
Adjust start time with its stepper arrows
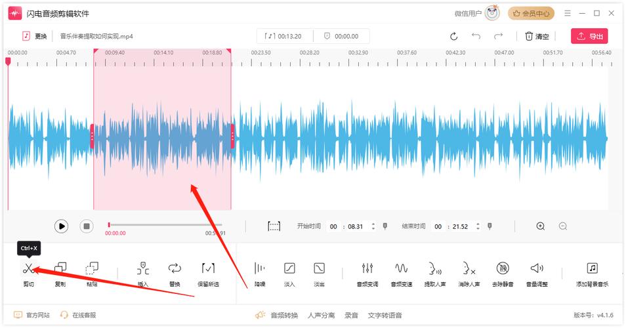373,226
